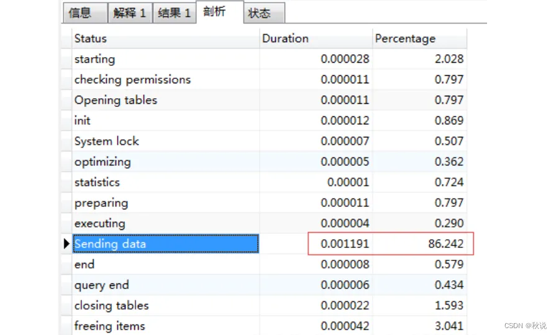Screen dimensions: 556x335
Task: Select the 'closing tables' status cell
Action: pyautogui.click(x=166, y=306)
